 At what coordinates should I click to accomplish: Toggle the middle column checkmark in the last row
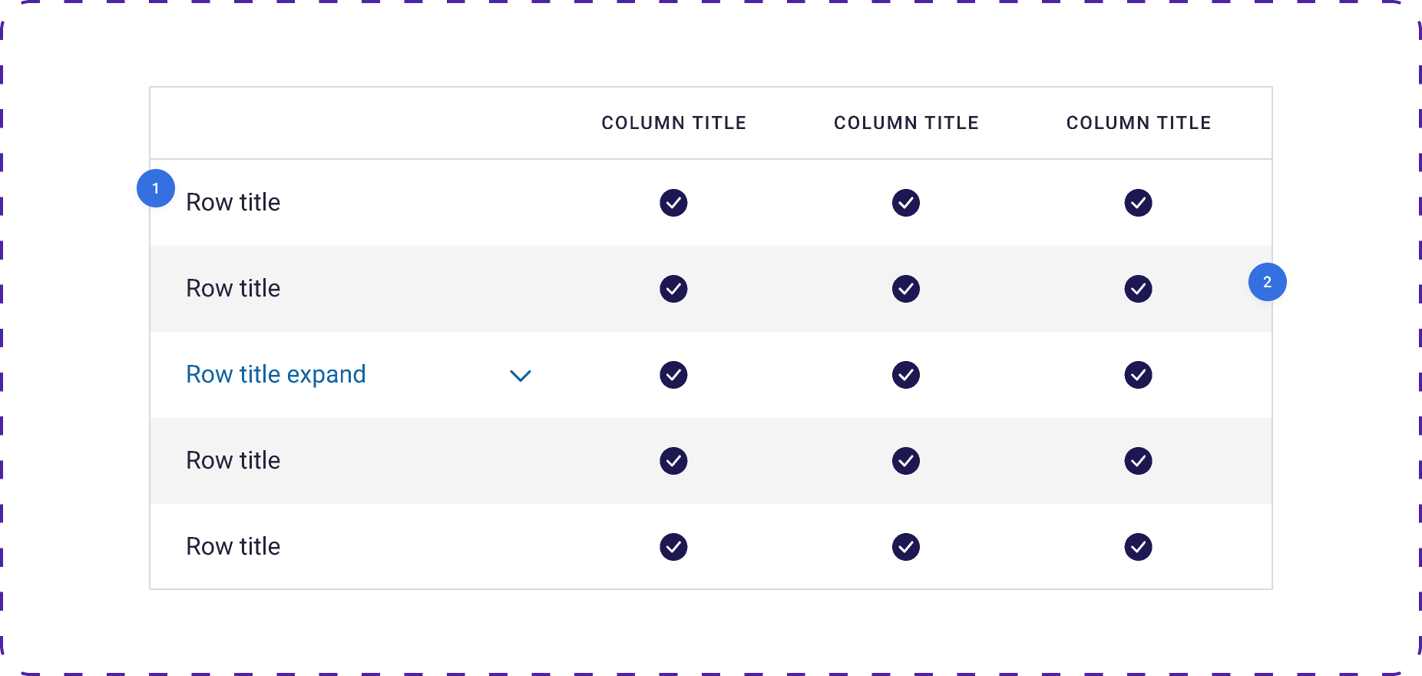[x=906, y=546]
